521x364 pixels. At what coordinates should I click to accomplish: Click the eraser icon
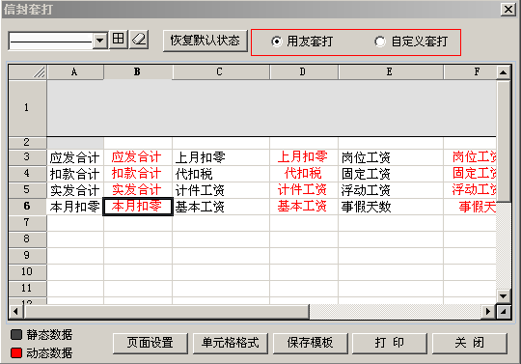tap(139, 40)
